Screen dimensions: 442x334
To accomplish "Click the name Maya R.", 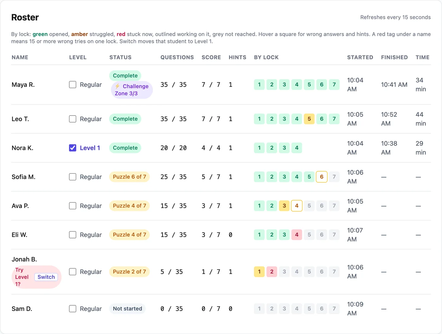I will [x=23, y=85].
